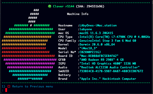
Task: Click the Serial No* label
Action: [67, 52]
